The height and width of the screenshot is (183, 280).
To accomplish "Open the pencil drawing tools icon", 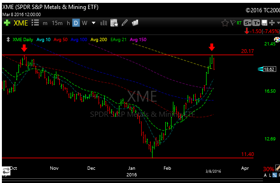I will (x=125, y=23).
